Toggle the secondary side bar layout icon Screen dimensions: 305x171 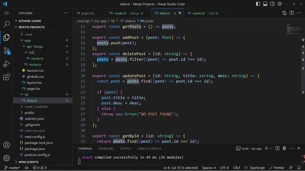(x=272, y=4)
